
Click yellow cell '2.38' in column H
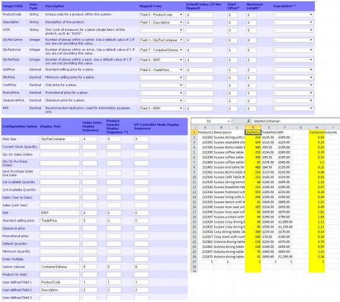(x=317, y=257)
